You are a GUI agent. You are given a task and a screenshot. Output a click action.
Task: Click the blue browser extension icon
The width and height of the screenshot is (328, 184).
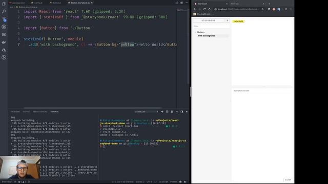click(x=279, y=9)
